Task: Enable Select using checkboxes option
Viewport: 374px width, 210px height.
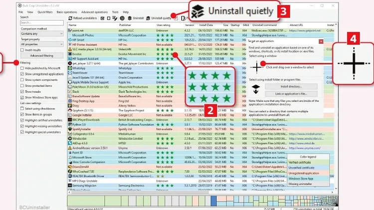Action: click(x=22, y=109)
